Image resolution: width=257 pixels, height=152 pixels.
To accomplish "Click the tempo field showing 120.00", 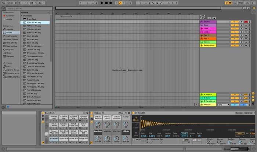I will [x=10, y=3].
